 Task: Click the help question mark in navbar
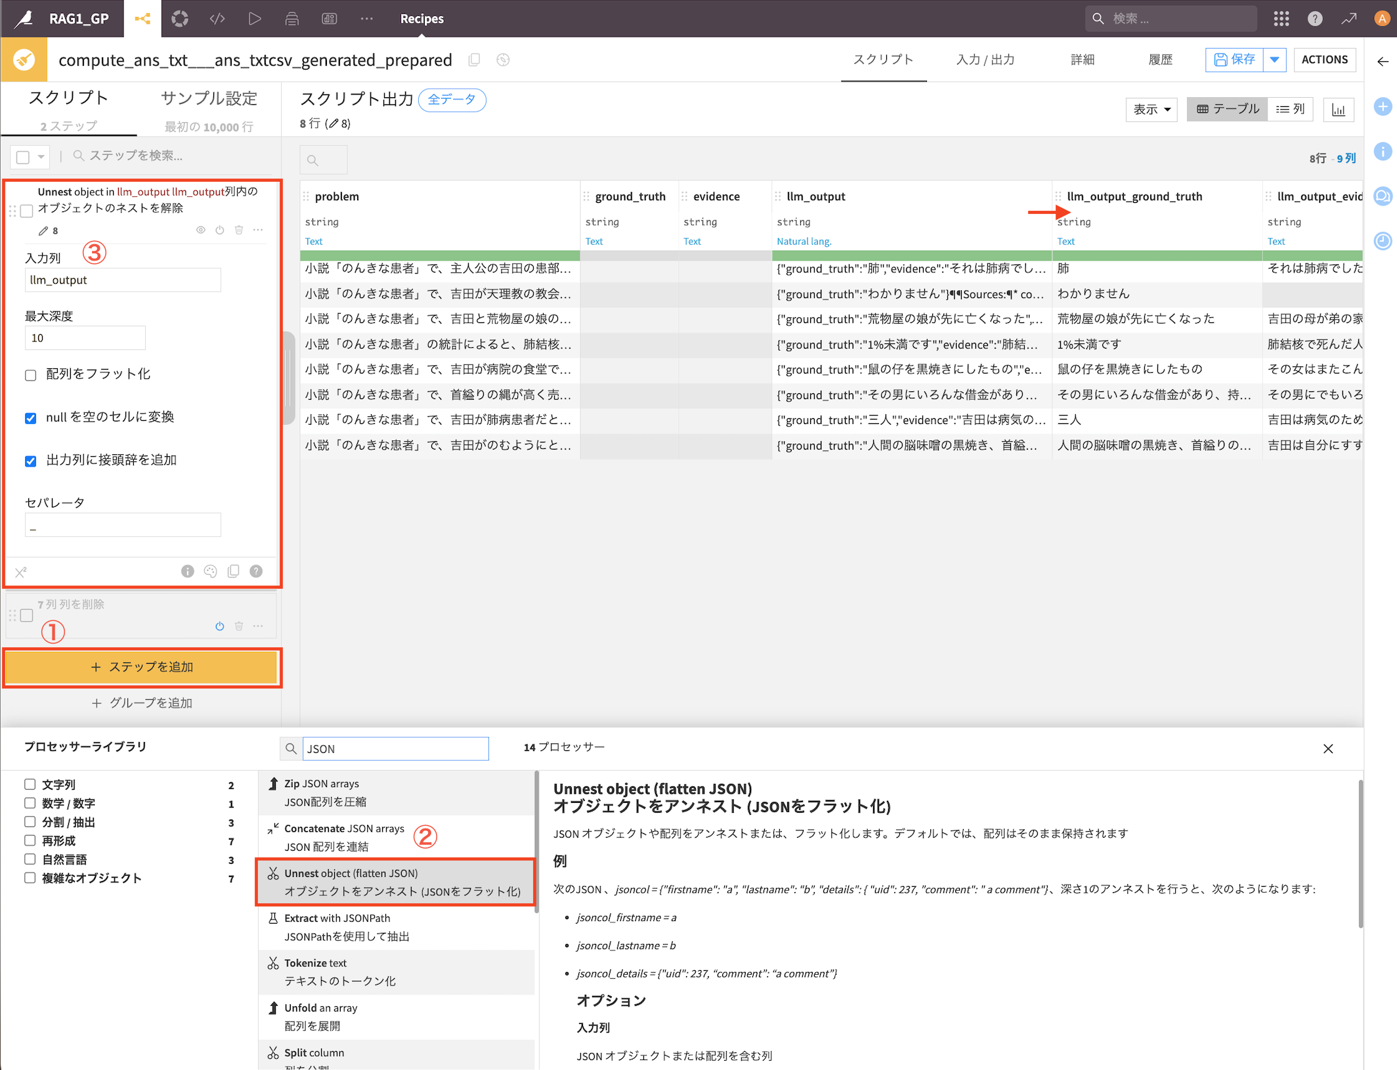click(x=1314, y=18)
